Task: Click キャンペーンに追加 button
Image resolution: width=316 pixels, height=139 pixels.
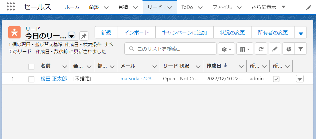Action: [x=184, y=32]
